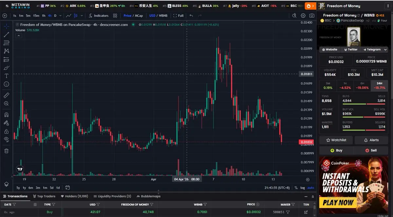
Task: Open the quick search icon on chart toolbar
Action: [294, 16]
